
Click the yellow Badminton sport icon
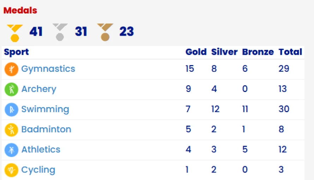(x=11, y=130)
